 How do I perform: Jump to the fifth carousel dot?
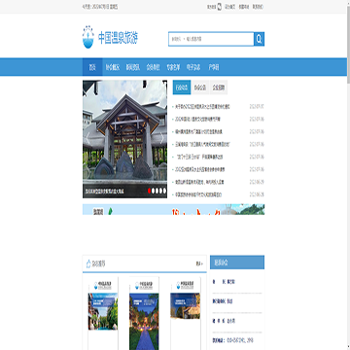pyautogui.click(x=164, y=191)
